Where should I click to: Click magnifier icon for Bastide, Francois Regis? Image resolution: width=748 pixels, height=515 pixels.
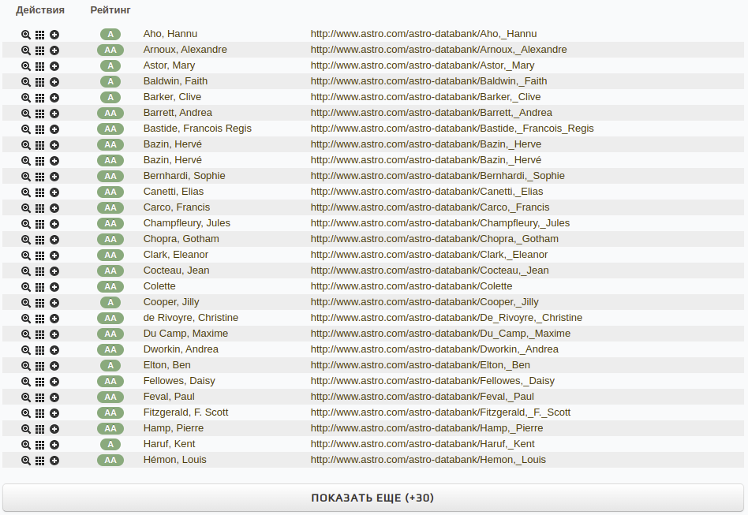coord(26,129)
